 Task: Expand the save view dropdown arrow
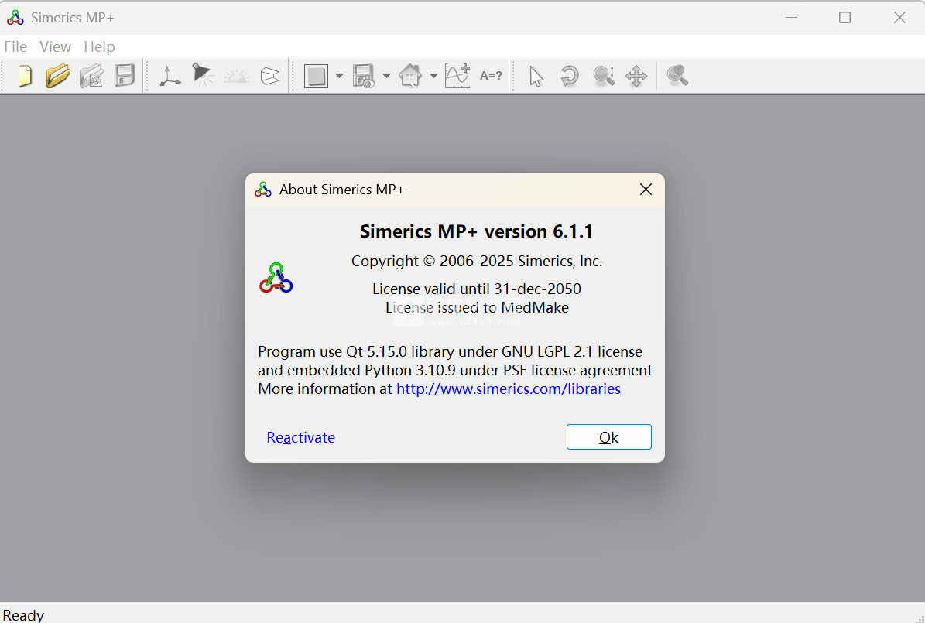(x=386, y=76)
